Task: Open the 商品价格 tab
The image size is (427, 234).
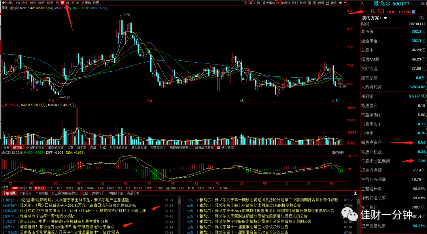Action: [x=133, y=193]
